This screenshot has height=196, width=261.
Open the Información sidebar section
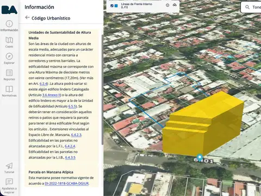9,26
